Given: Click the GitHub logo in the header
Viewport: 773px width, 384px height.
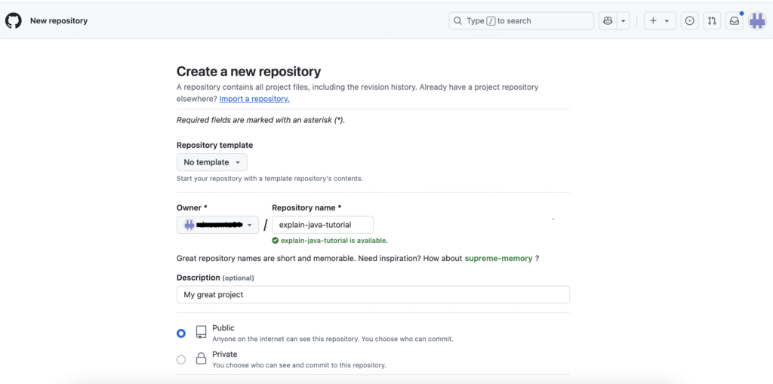Looking at the screenshot, I should (x=14, y=20).
